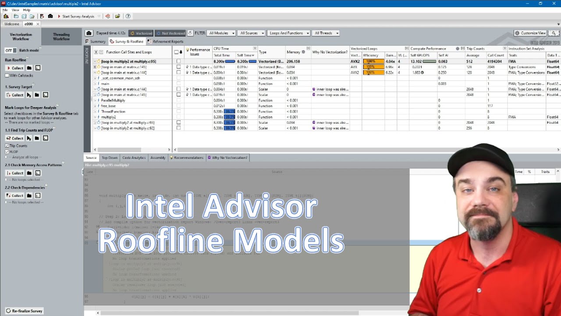Click the camera snapshot icon in the main toolbar
The height and width of the screenshot is (316, 561).
(x=50, y=16)
